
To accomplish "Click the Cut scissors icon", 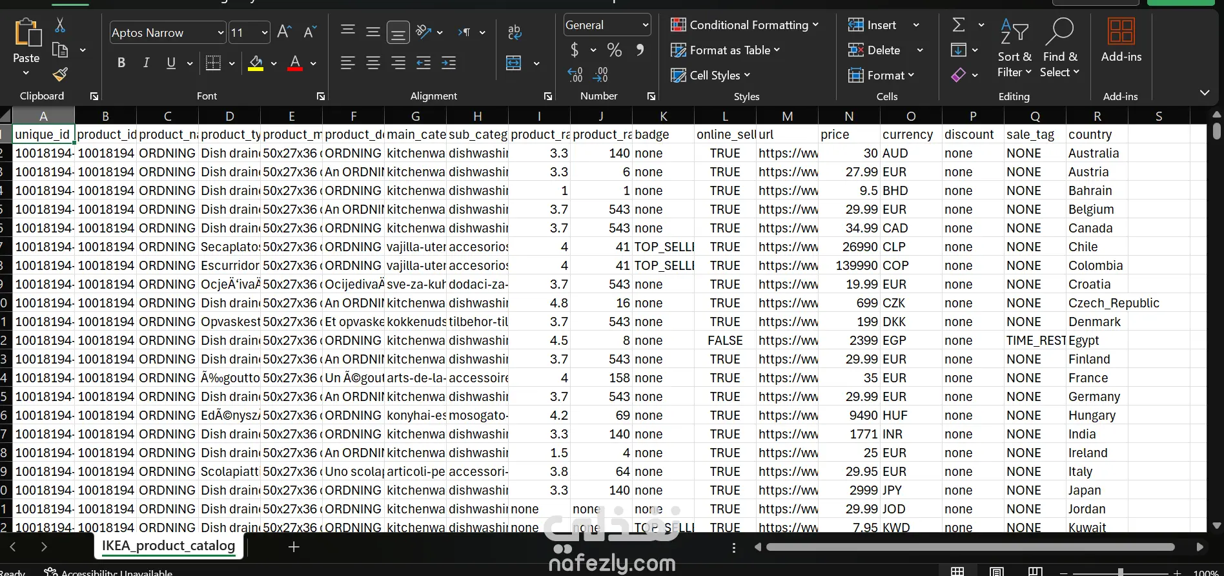I will click(x=60, y=25).
